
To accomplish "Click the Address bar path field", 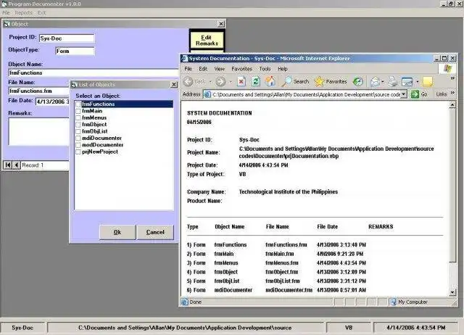I will click(306, 94).
